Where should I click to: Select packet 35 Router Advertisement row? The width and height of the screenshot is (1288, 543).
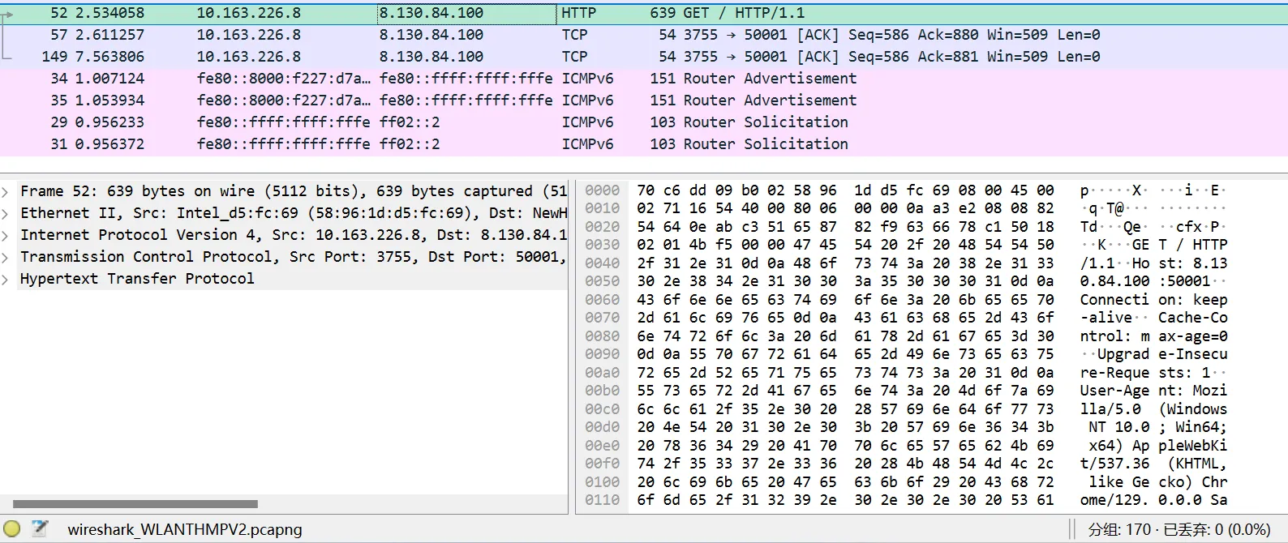(x=644, y=100)
